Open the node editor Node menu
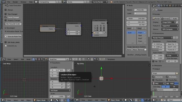 tap(28, 59)
